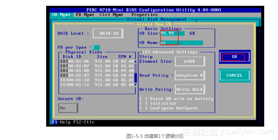278x140 pixels.
Task: Uncheck disk 00:01:06 in Physical Disks
Action: pos(64,61)
